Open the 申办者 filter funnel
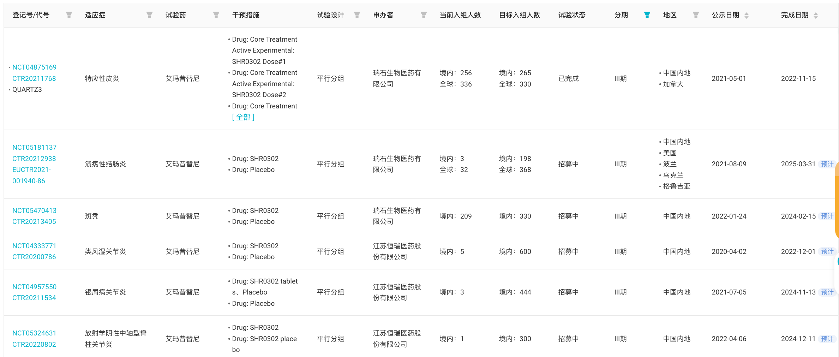Image resolution: width=839 pixels, height=357 pixels. click(424, 15)
